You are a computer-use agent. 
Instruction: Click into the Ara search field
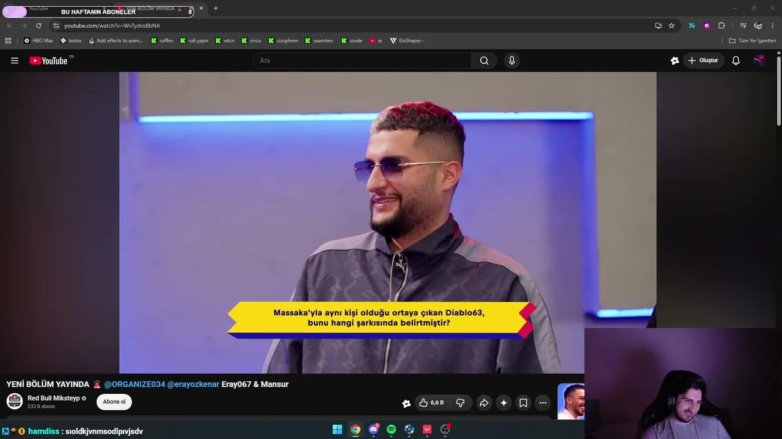pos(362,60)
